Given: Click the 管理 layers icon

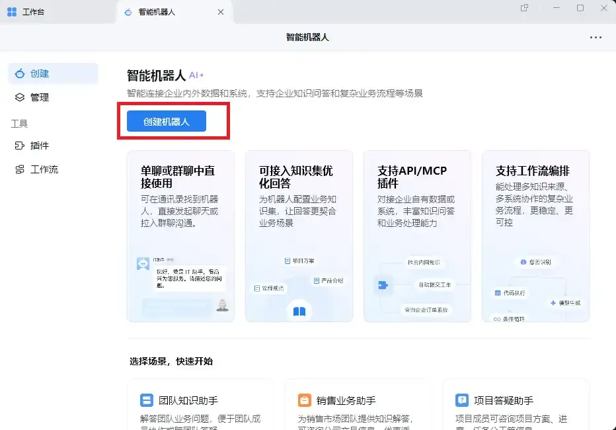Looking at the screenshot, I should 20,97.
